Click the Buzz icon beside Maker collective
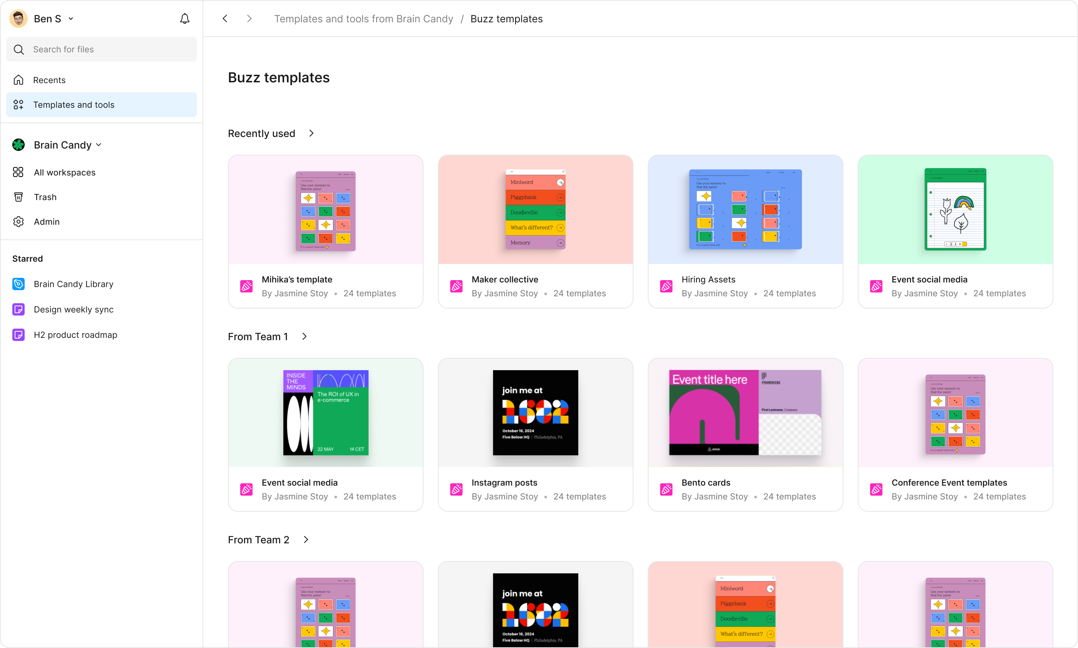The width and height of the screenshot is (1078, 648). point(456,286)
